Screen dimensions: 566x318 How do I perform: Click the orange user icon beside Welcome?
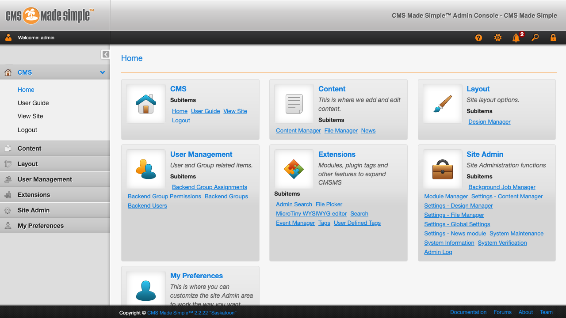(8, 38)
